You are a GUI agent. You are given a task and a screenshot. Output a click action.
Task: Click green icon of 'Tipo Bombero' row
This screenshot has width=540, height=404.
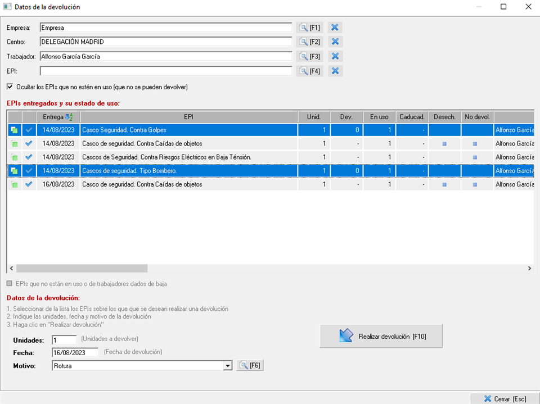[x=14, y=171]
